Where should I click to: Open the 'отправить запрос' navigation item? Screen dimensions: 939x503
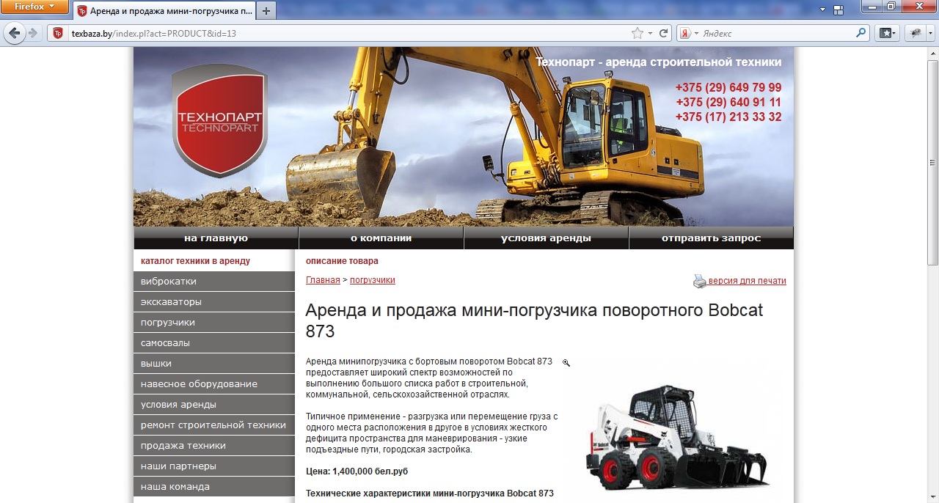click(x=711, y=238)
